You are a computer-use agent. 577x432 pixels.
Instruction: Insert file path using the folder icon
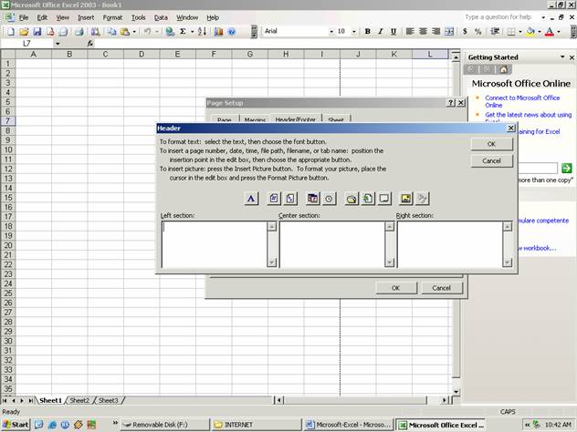point(351,199)
